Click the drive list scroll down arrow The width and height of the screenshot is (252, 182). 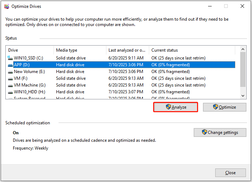point(243,96)
